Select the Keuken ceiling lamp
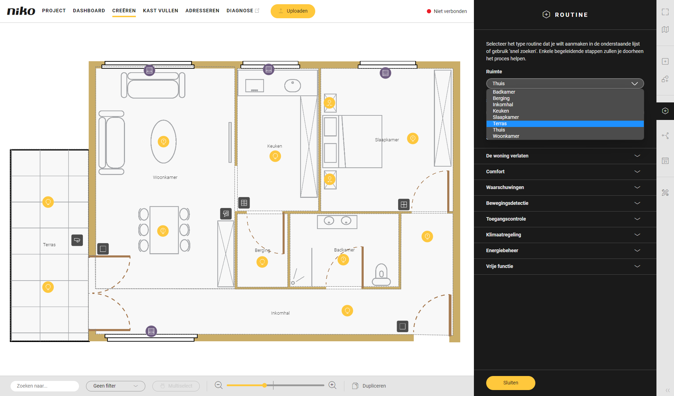This screenshot has height=396, width=674. coord(275,156)
